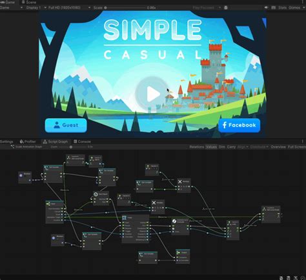The image size is (306, 280).
Task: Toggle the Game view mute audio icon
Action: (267, 8)
